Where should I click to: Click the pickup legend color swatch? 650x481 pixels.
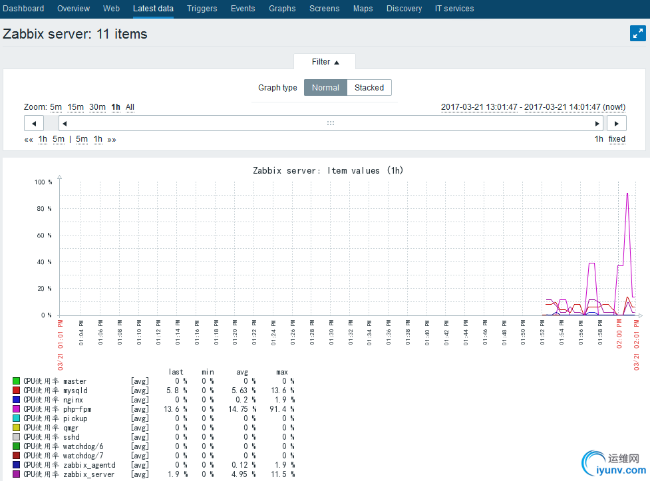pos(16,418)
